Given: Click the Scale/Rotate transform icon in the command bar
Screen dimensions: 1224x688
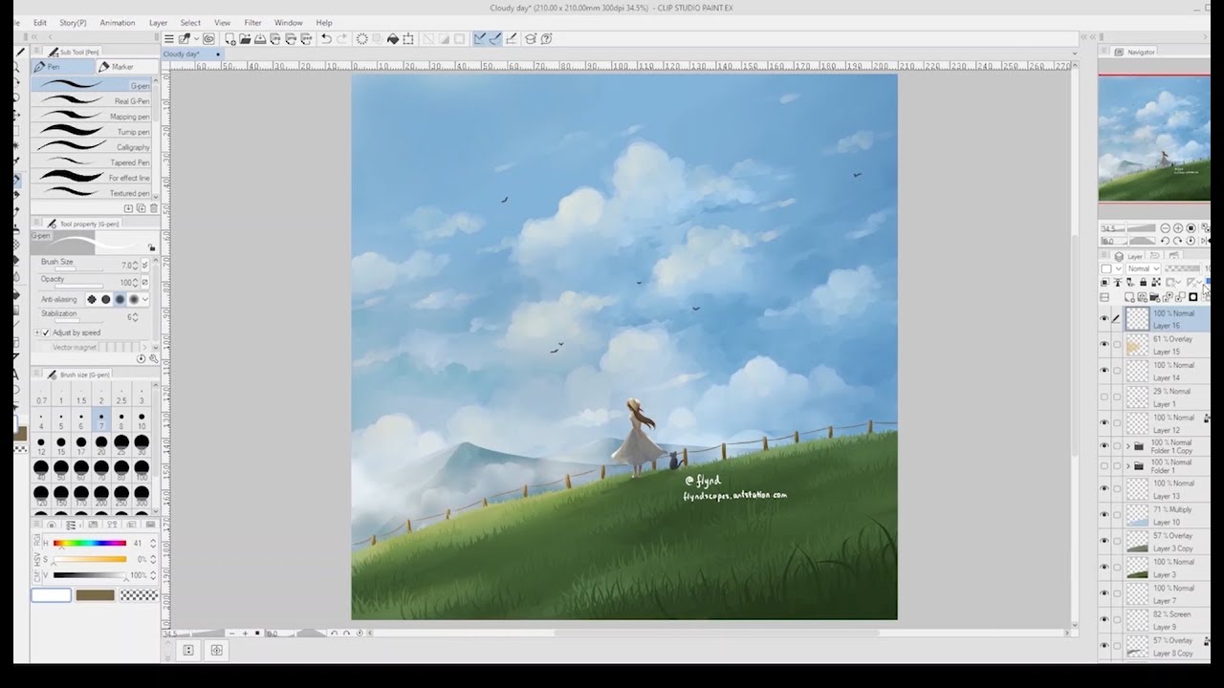Looking at the screenshot, I should point(408,39).
